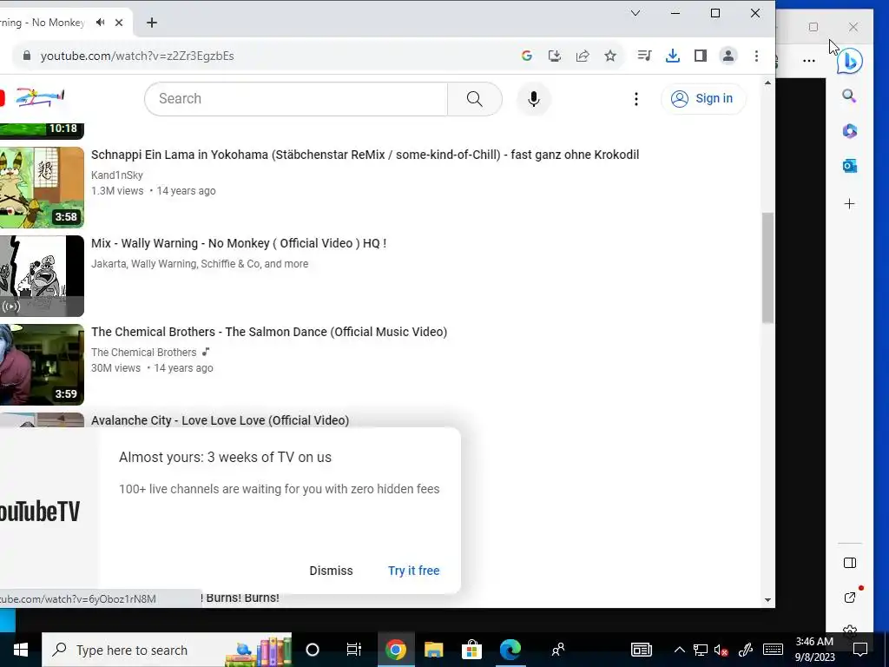Image resolution: width=889 pixels, height=667 pixels.
Task: Open the 3:46 AM clock and calendar
Action: click(814, 650)
